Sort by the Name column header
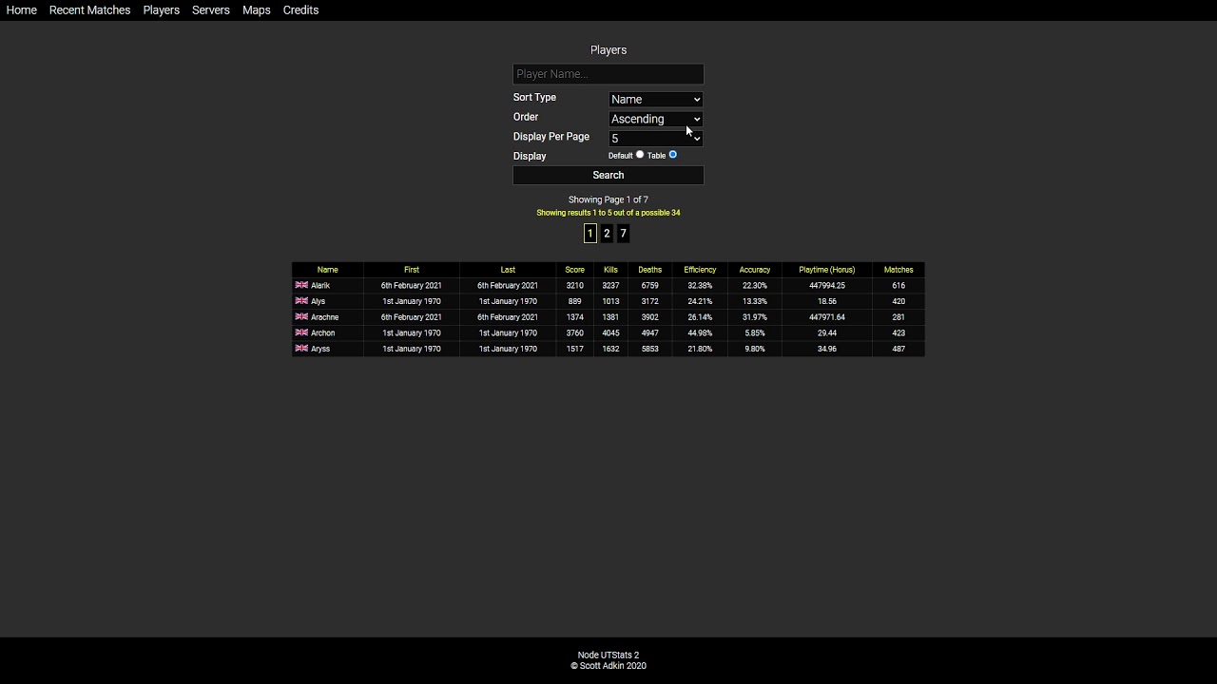 point(327,270)
